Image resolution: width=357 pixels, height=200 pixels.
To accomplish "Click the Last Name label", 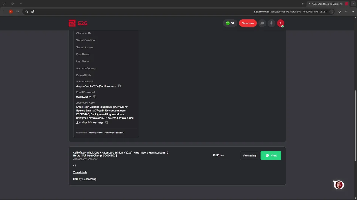I will 83,61.
